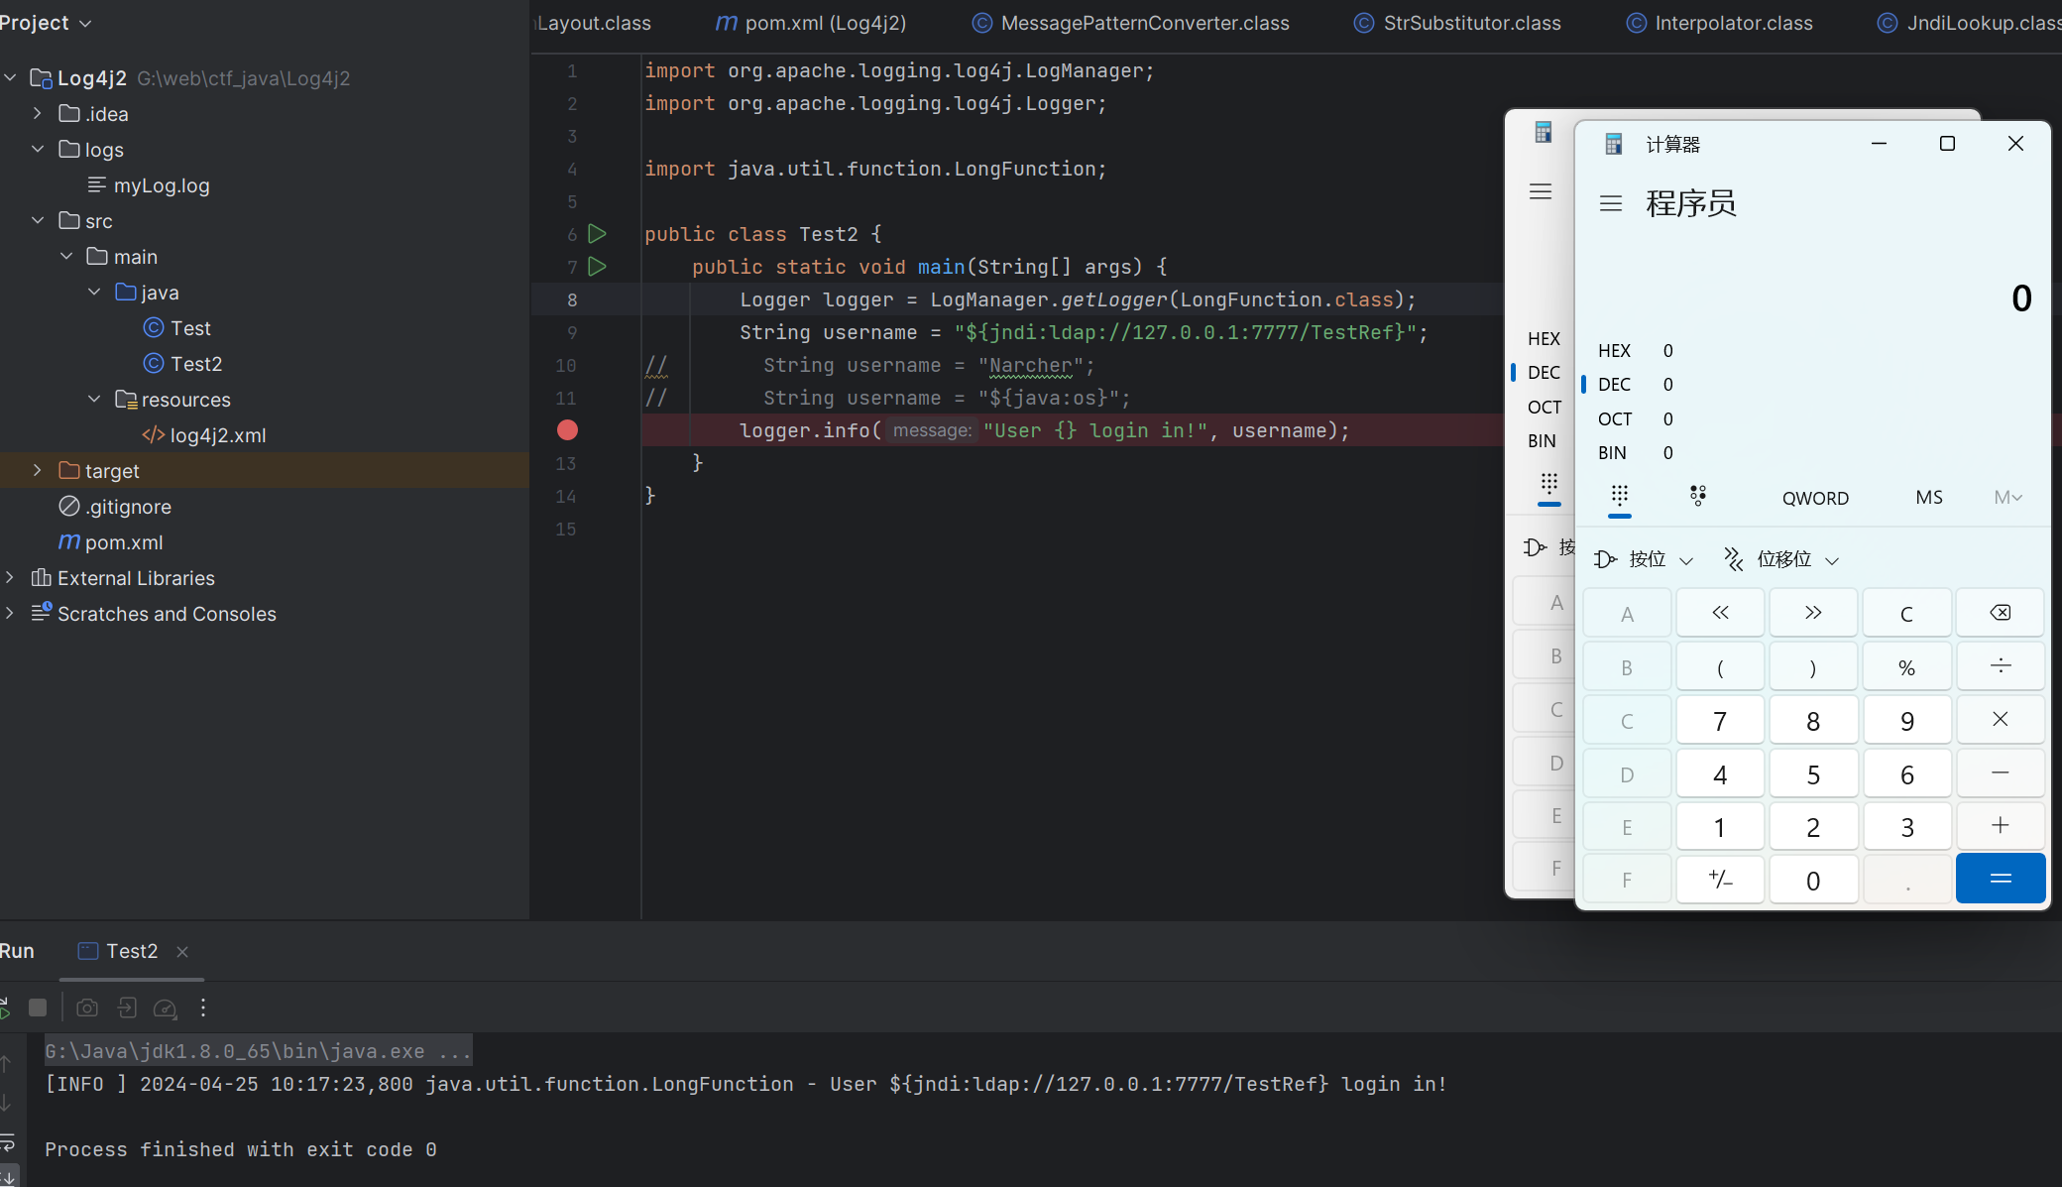Click the Exit arrow-into-box icon in Run toolbar
Screen dimensions: 2062x1187
point(127,1008)
